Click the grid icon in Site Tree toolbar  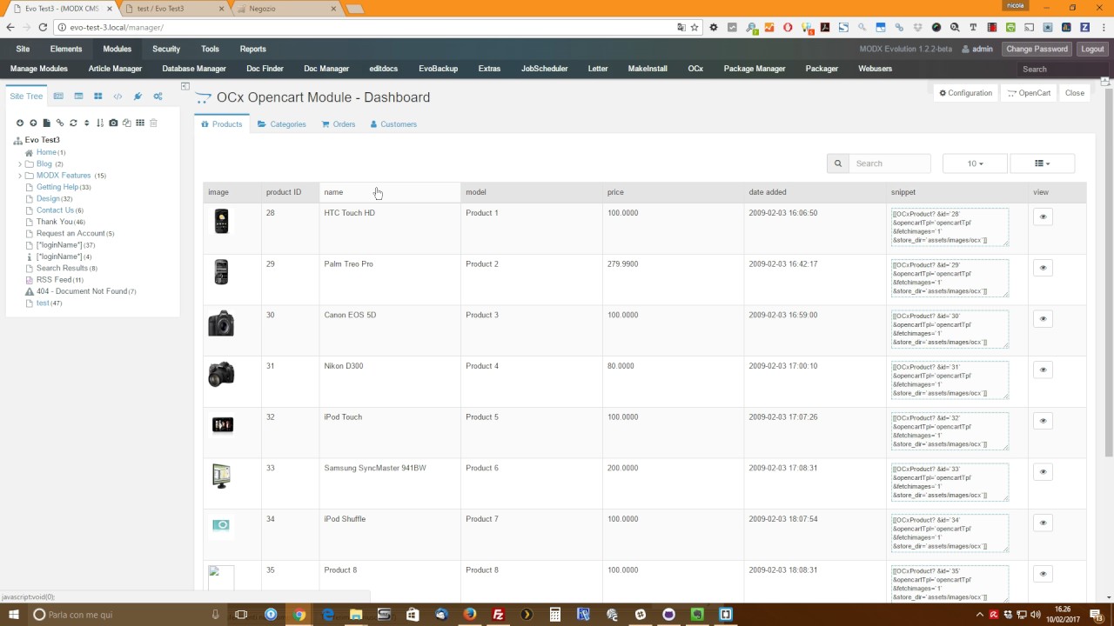pyautogui.click(x=140, y=123)
